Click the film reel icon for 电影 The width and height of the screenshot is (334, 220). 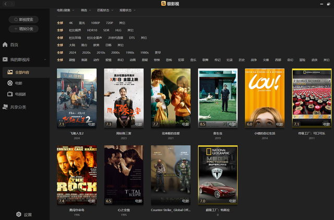(x=10, y=83)
